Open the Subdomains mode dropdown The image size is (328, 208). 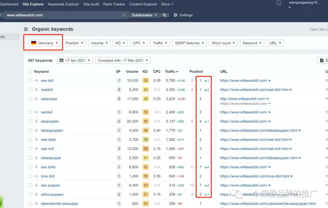click(144, 15)
